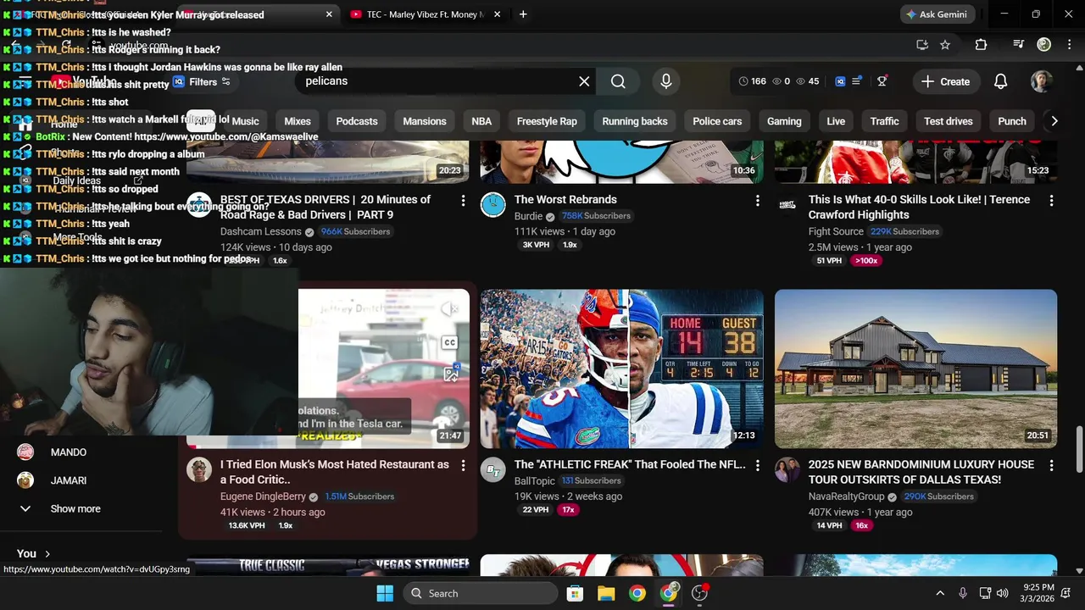Select the Podcasts filter chip
The image size is (1085, 610).
tap(357, 121)
